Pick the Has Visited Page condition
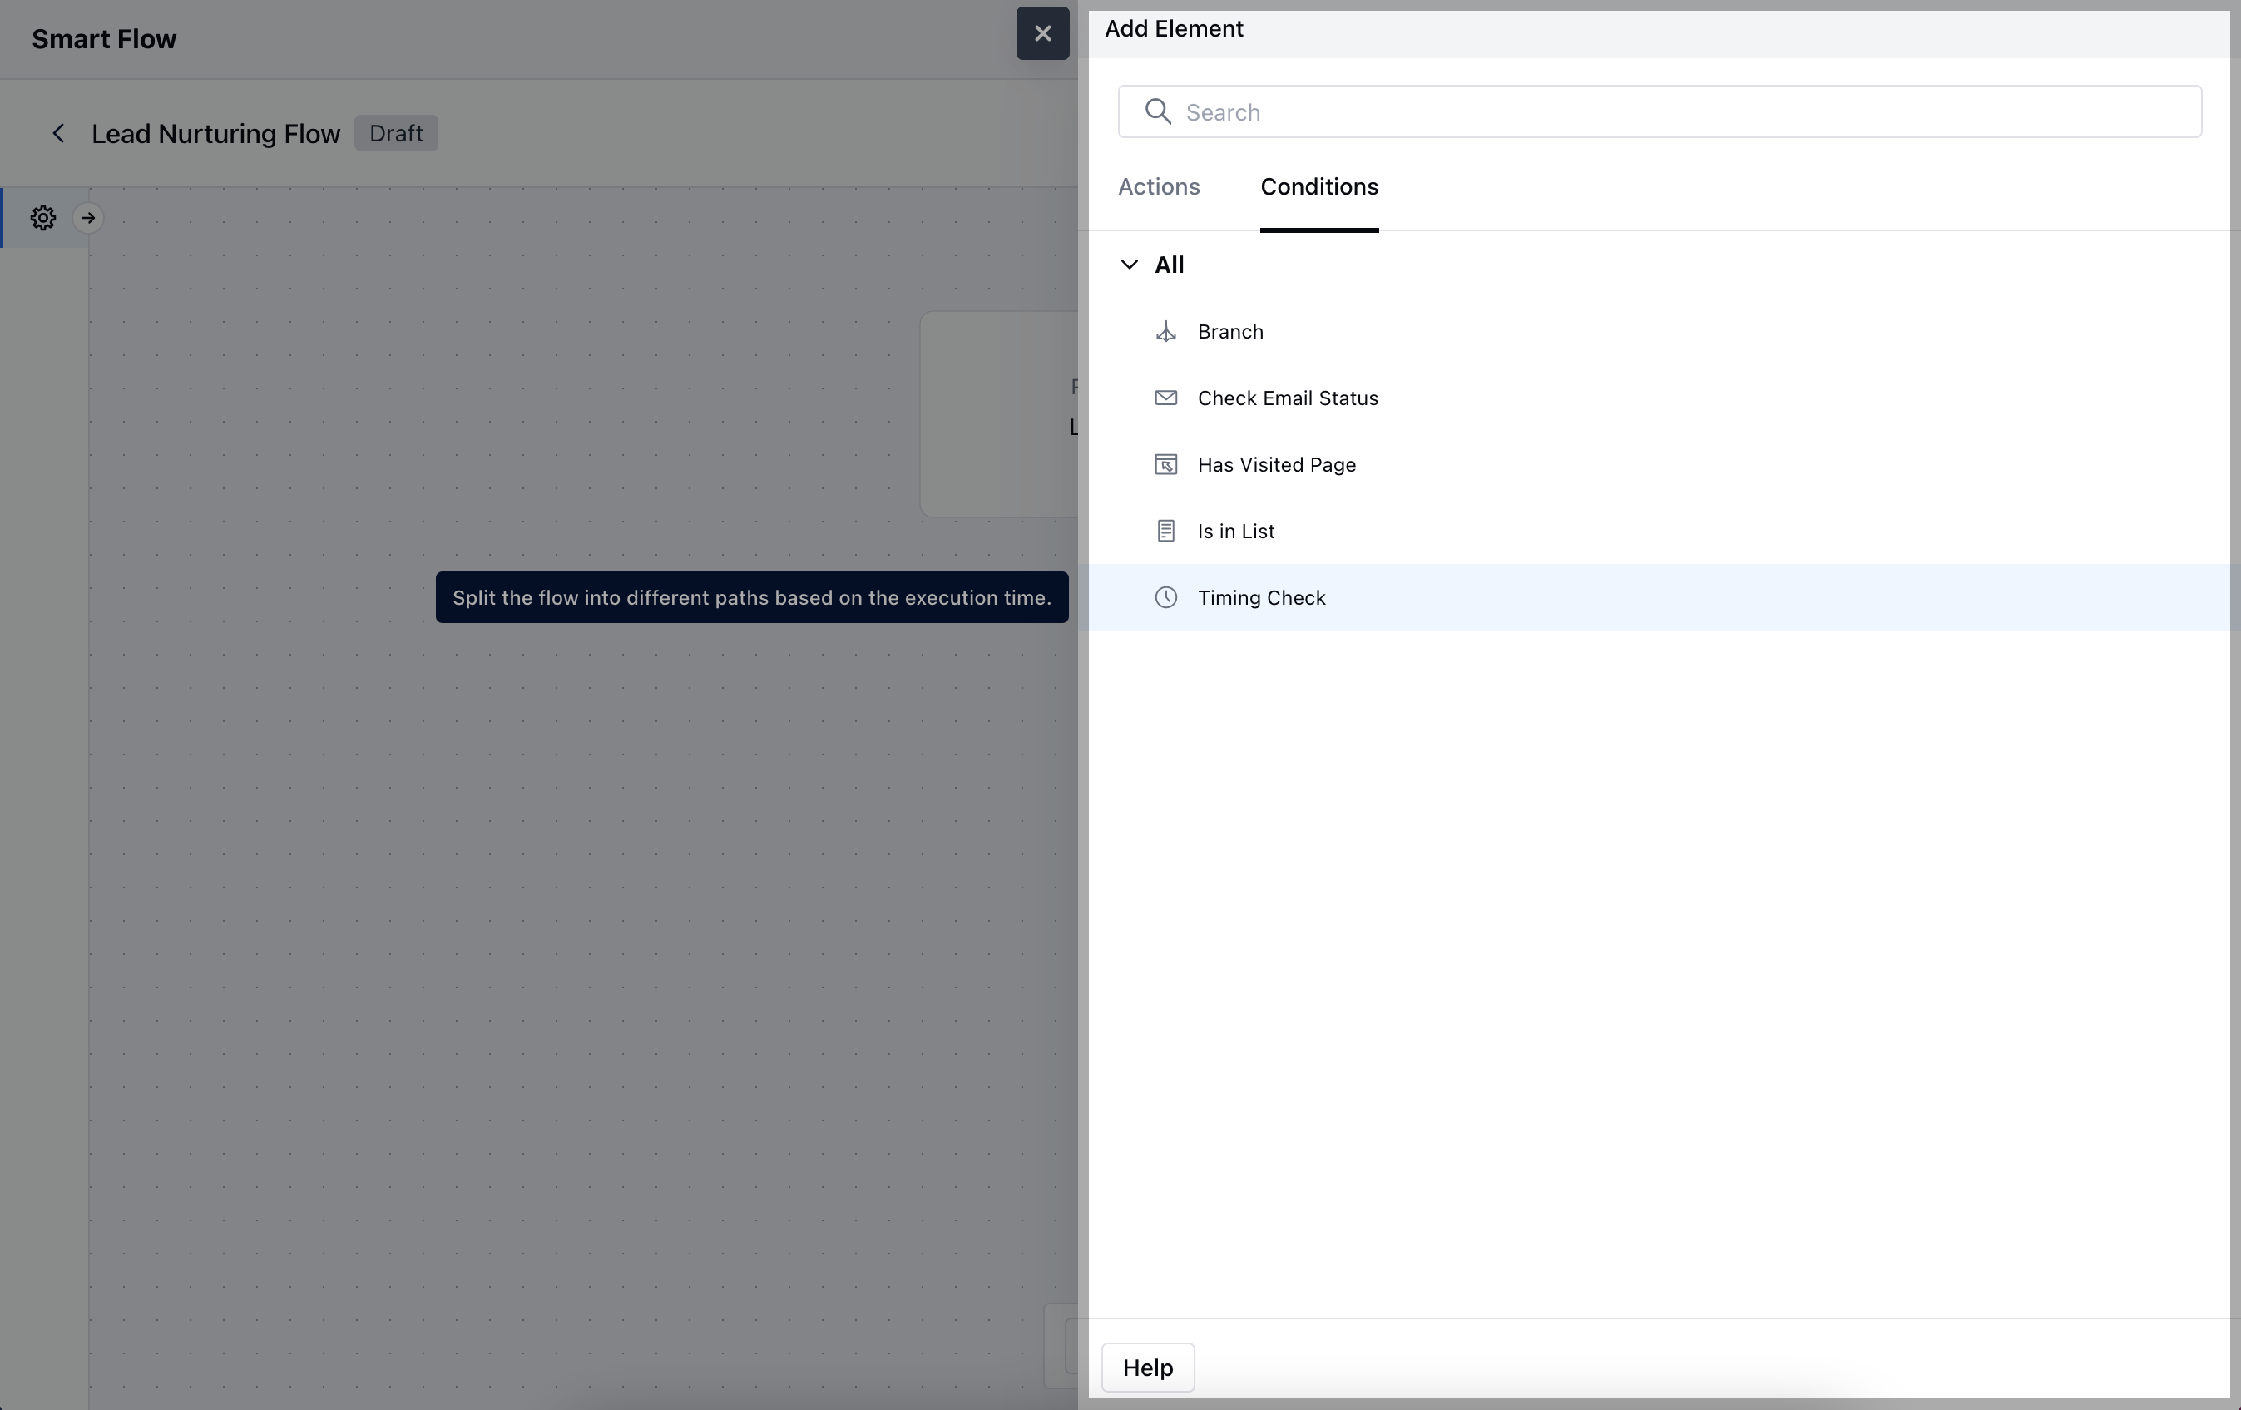The image size is (2241, 1410). [x=1276, y=464]
